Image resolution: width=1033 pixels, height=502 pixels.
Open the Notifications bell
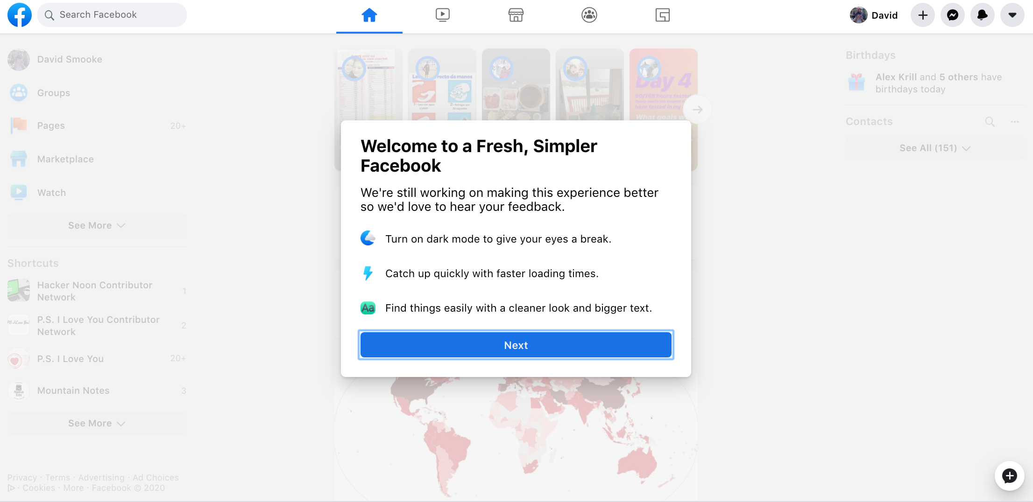click(x=983, y=15)
